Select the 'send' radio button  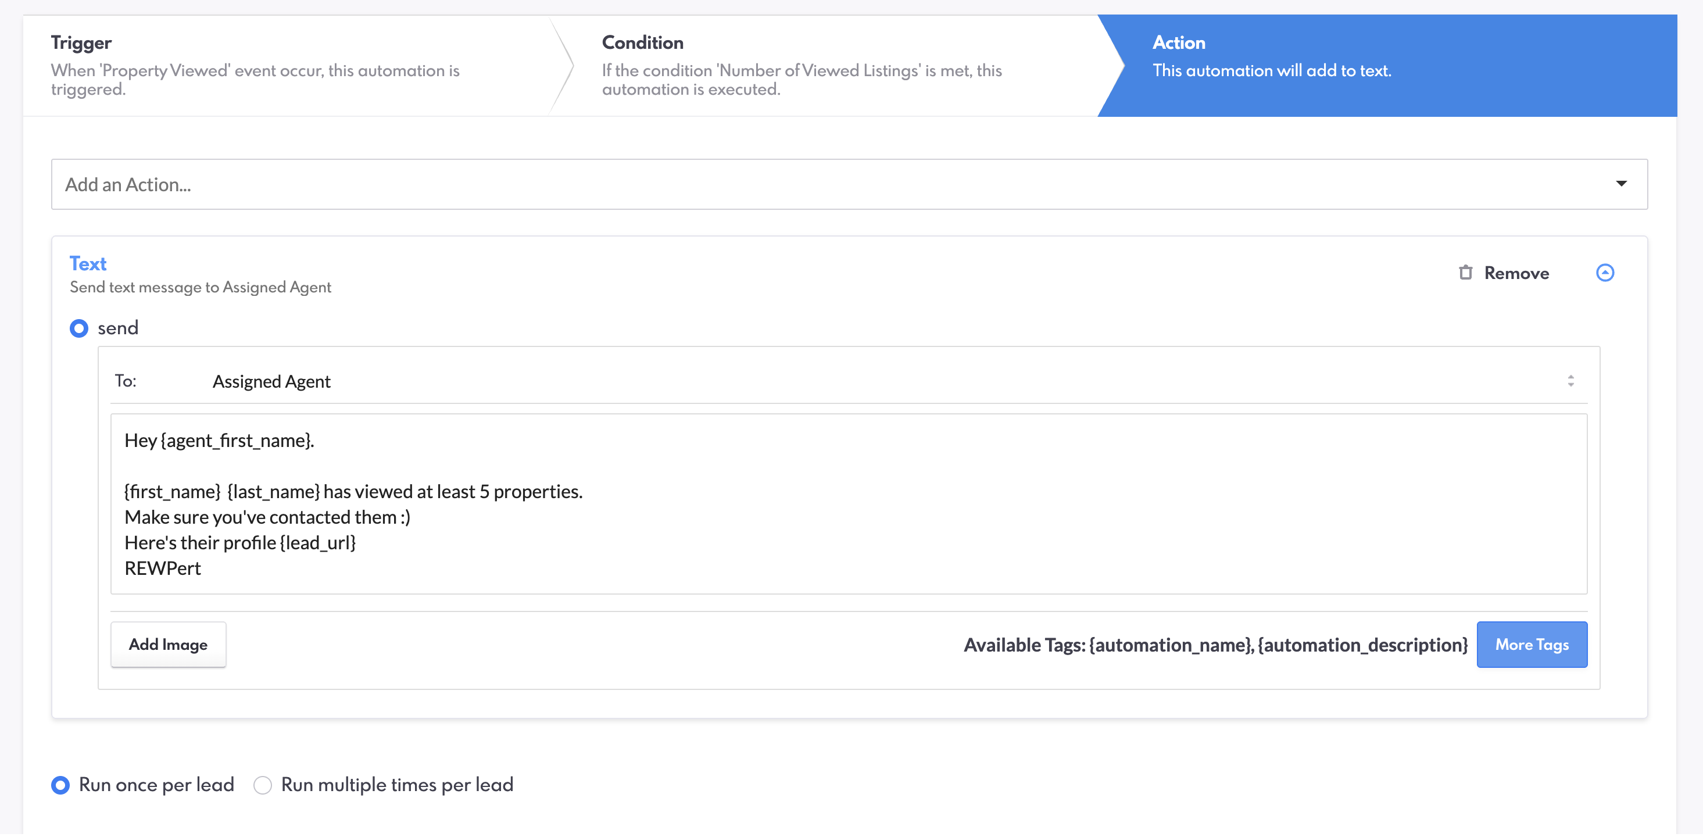coord(79,328)
